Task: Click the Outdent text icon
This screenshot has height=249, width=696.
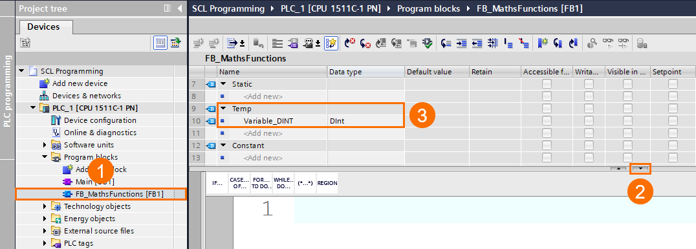Action: click(x=477, y=43)
